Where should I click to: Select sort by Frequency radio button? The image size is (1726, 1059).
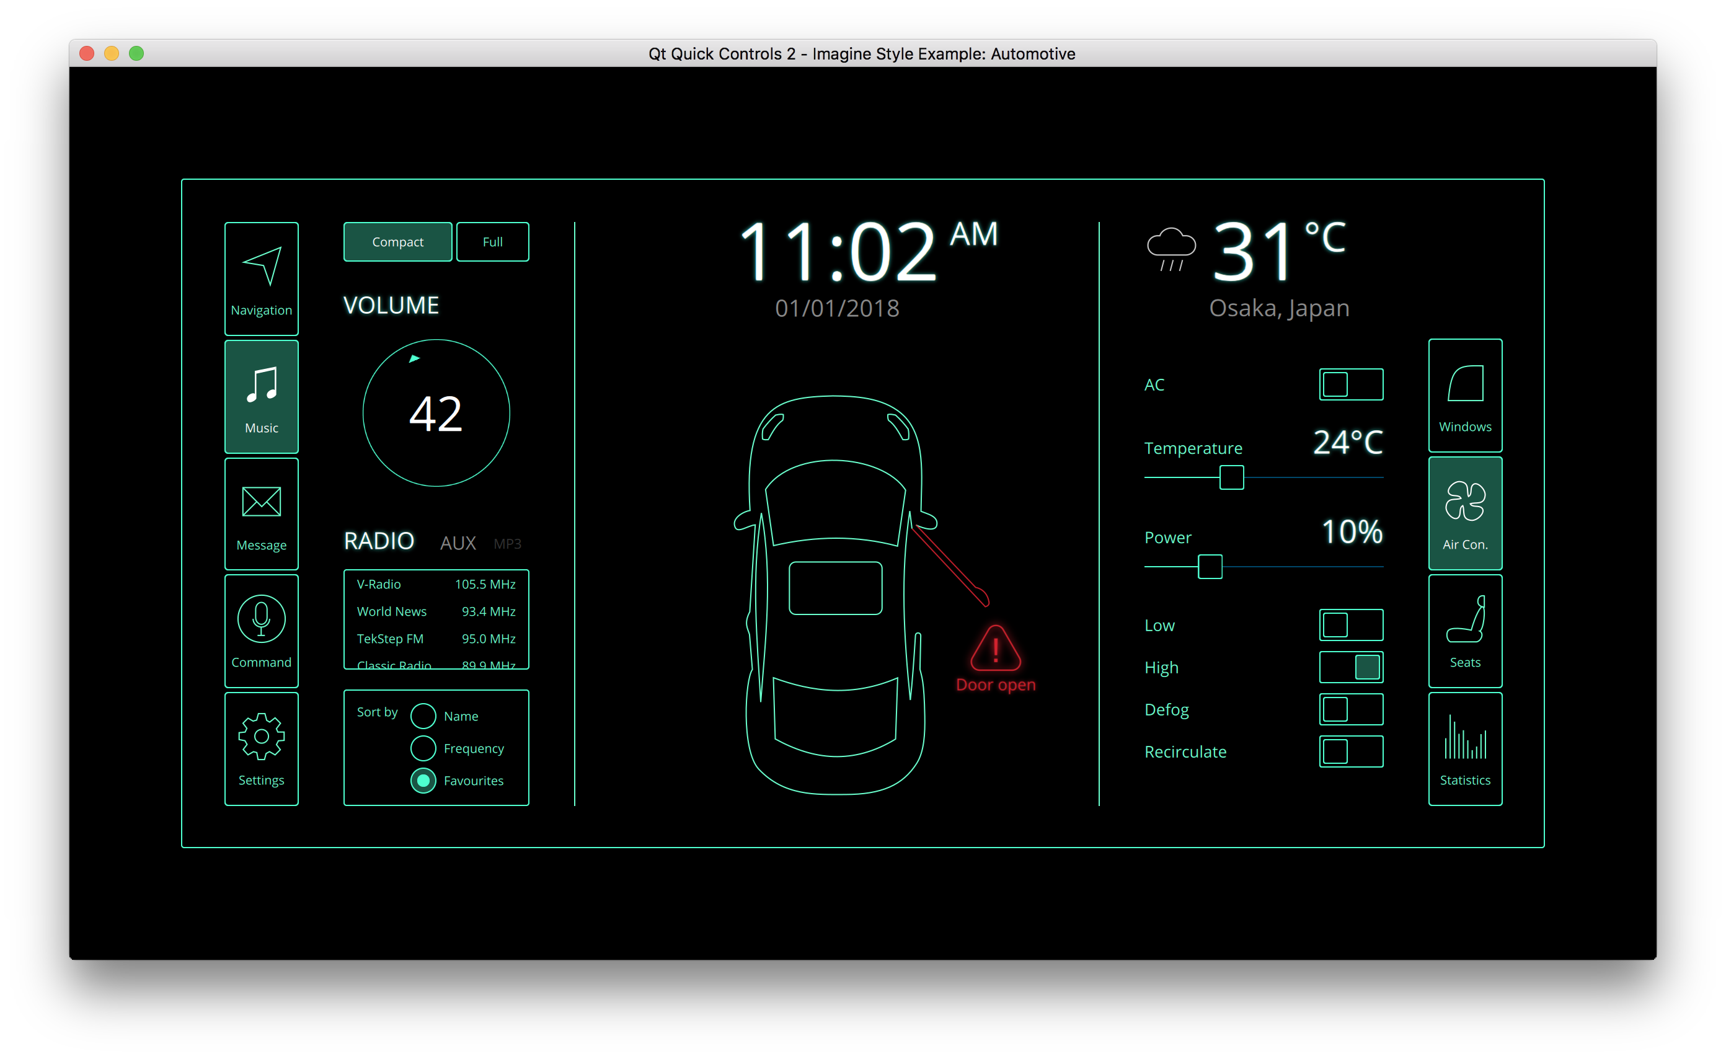[423, 747]
